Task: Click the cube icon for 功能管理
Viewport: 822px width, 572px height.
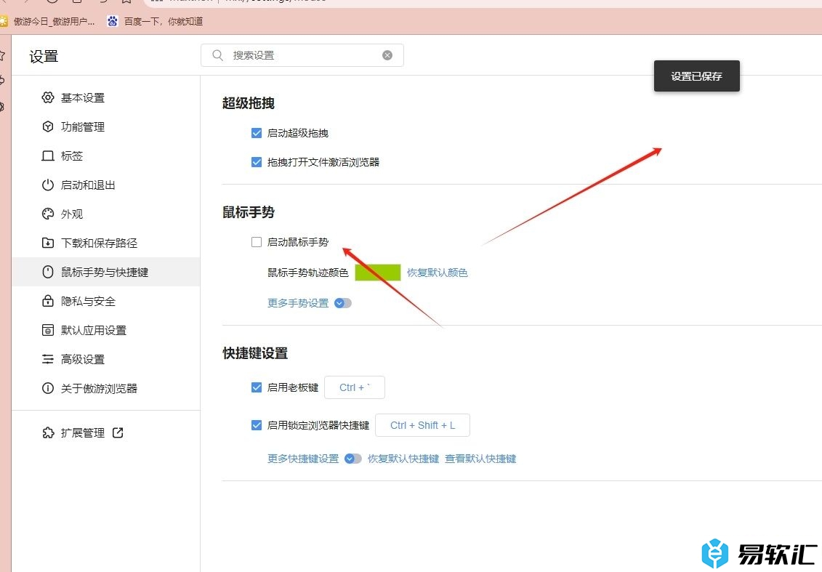Action: (x=48, y=126)
